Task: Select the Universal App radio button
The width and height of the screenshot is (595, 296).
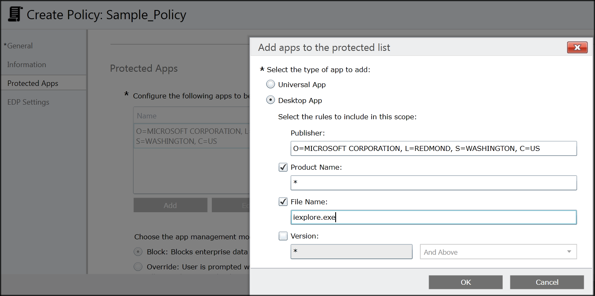Action: coord(271,85)
